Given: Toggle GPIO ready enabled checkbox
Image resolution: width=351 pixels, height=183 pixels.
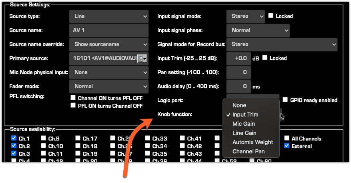Looking at the screenshot, I should [285, 100].
